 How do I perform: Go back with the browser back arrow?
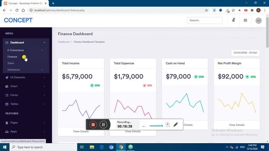pos(4,10)
